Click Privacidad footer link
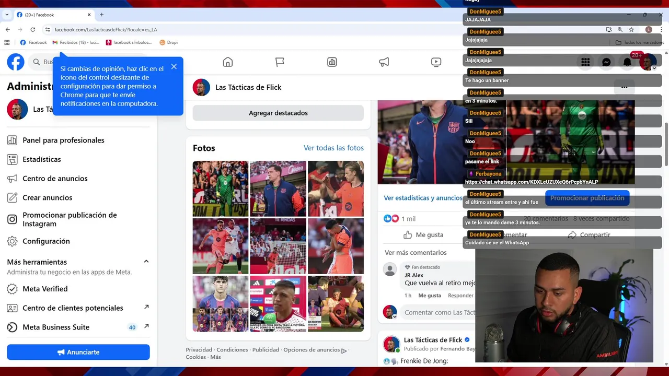 199,350
